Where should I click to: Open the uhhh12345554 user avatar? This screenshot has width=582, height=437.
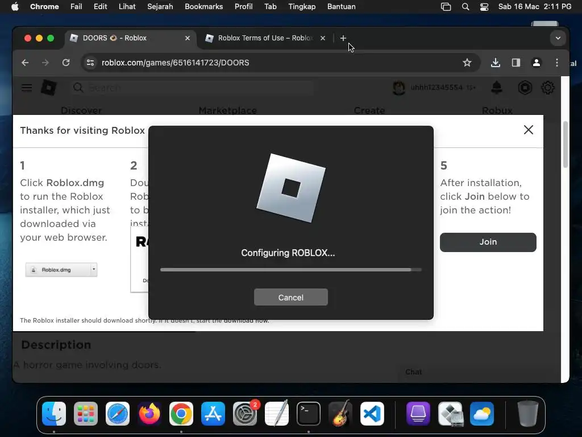pyautogui.click(x=398, y=88)
